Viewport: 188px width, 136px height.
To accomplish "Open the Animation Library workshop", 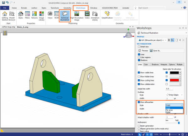I will [x=95, y=16].
